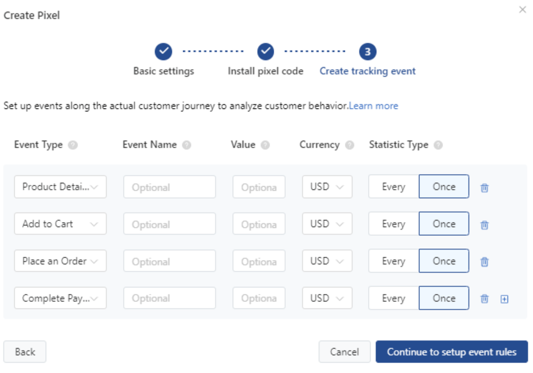
Task: Delete the Complete Payment event row
Action: point(484,299)
